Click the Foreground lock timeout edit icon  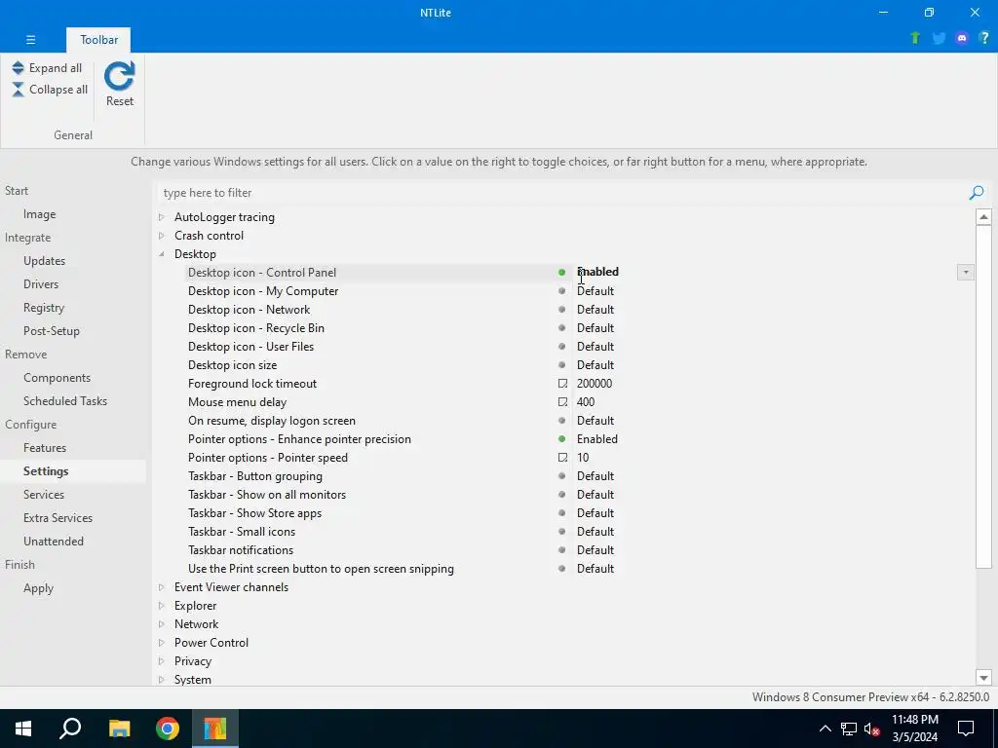(562, 384)
